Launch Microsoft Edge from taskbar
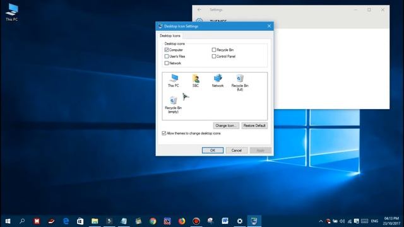 click(66, 221)
